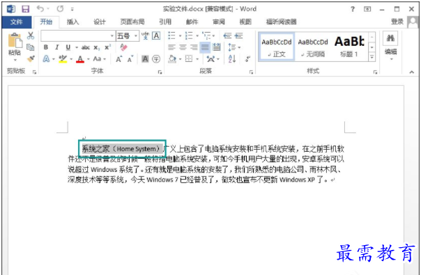Increase paragraph indent
The width and height of the screenshot is (421, 275).
238,36
